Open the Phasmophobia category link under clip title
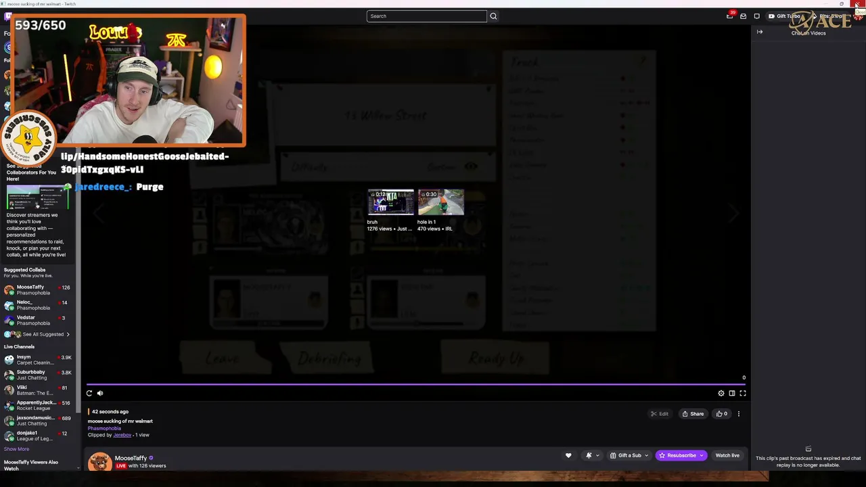Screen dimensions: 866x487 [104, 428]
